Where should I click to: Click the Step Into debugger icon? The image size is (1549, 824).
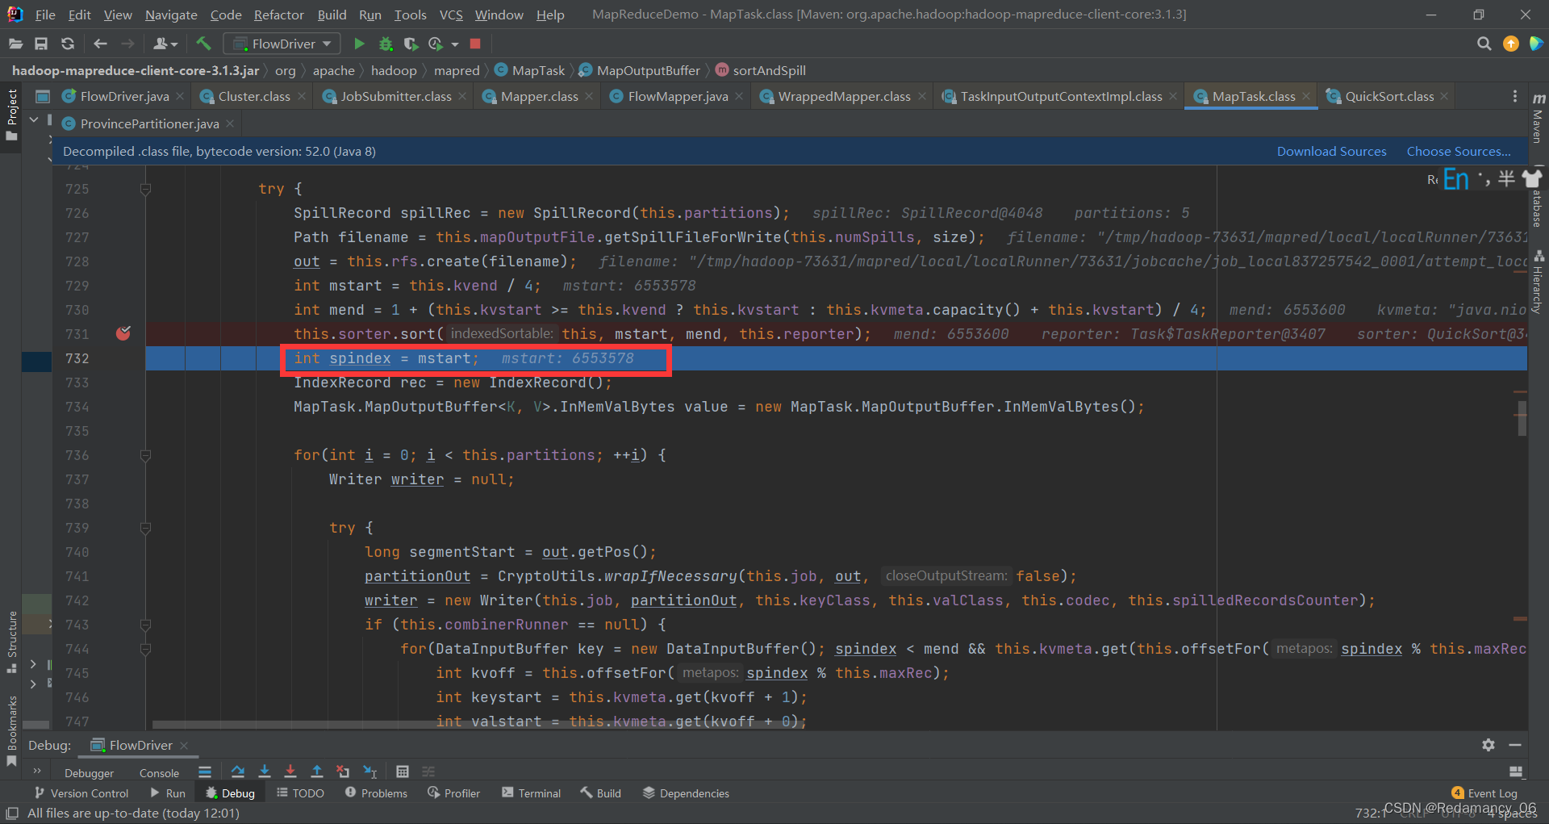click(x=264, y=772)
